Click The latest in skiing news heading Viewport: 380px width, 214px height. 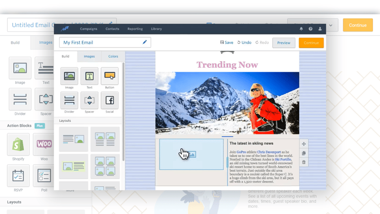tap(251, 143)
